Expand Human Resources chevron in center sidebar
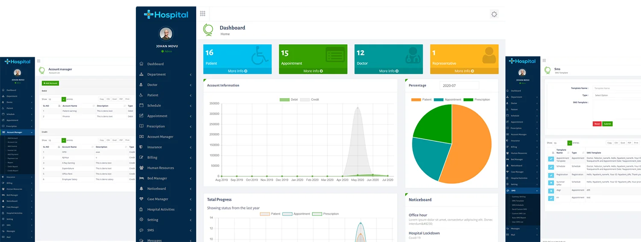The height and width of the screenshot is (242, 641). coord(191,168)
